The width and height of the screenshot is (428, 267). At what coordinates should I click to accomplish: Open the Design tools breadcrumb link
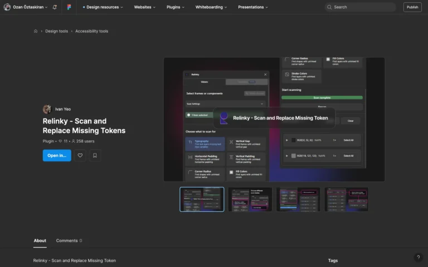pos(56,31)
